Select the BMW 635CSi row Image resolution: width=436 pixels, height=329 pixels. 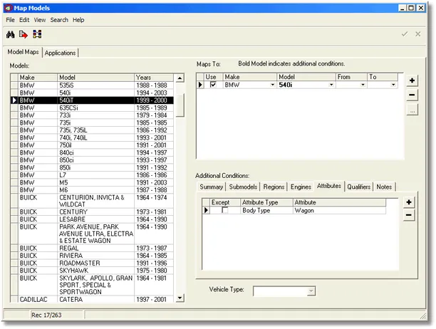(x=92, y=108)
